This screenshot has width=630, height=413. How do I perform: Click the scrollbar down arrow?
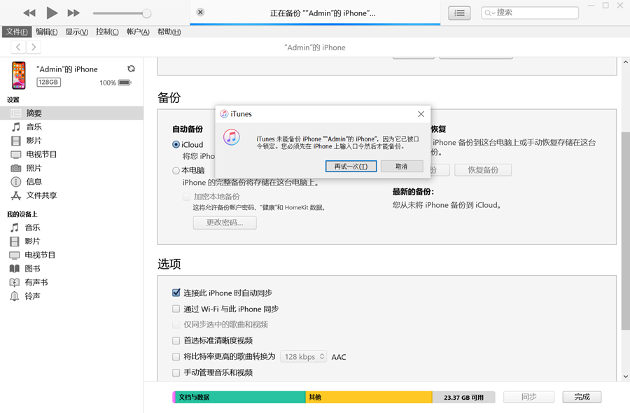click(x=625, y=377)
